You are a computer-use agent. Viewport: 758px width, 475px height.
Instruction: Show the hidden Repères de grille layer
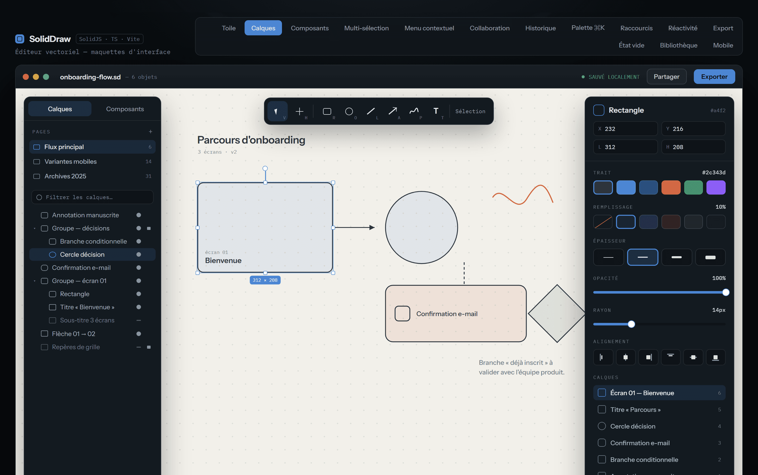tap(138, 347)
